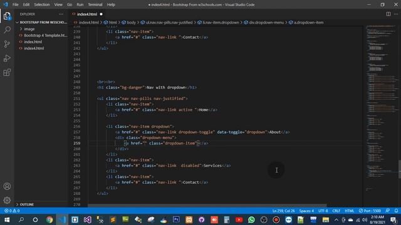Open the Explorer view in activity bar
This screenshot has width=401, height=225.
7,16
